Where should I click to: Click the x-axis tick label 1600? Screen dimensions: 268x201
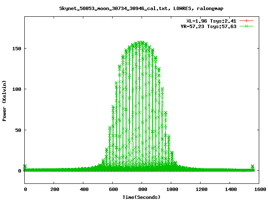click(x=260, y=189)
